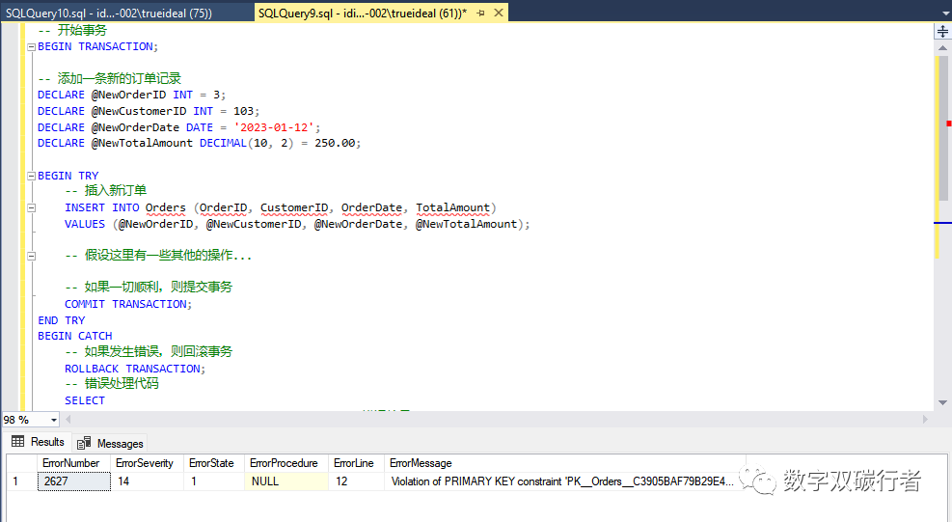The height and width of the screenshot is (522, 952).
Task: Click the Messages tab icon
Action: tap(85, 443)
